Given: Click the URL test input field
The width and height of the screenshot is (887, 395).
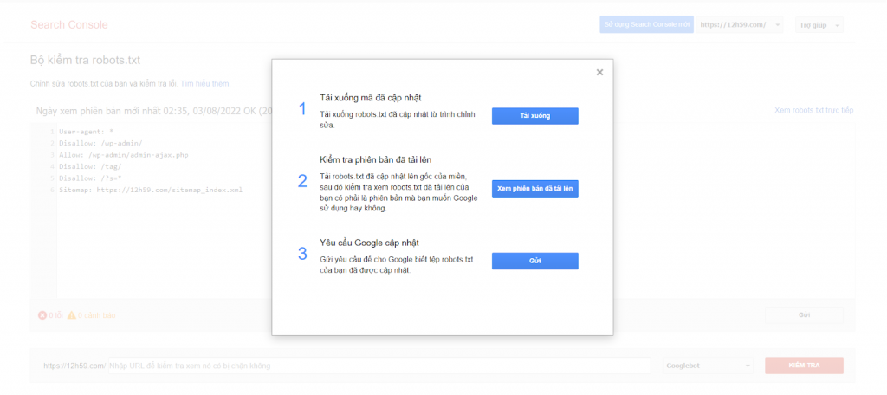Looking at the screenshot, I should (379, 366).
